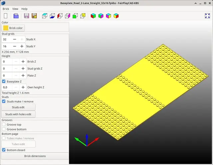Click the Plate Z value field
This screenshot has width=213, height=165.
pyautogui.click(x=7, y=76)
